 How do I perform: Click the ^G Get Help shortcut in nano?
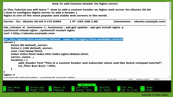(11, 87)
